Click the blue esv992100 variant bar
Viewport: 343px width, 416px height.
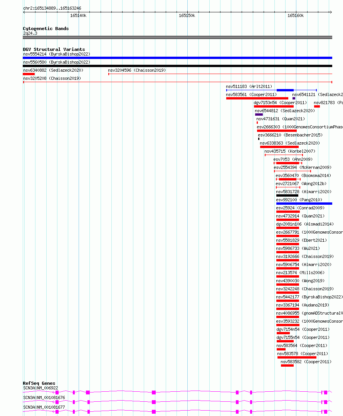(x=304, y=204)
